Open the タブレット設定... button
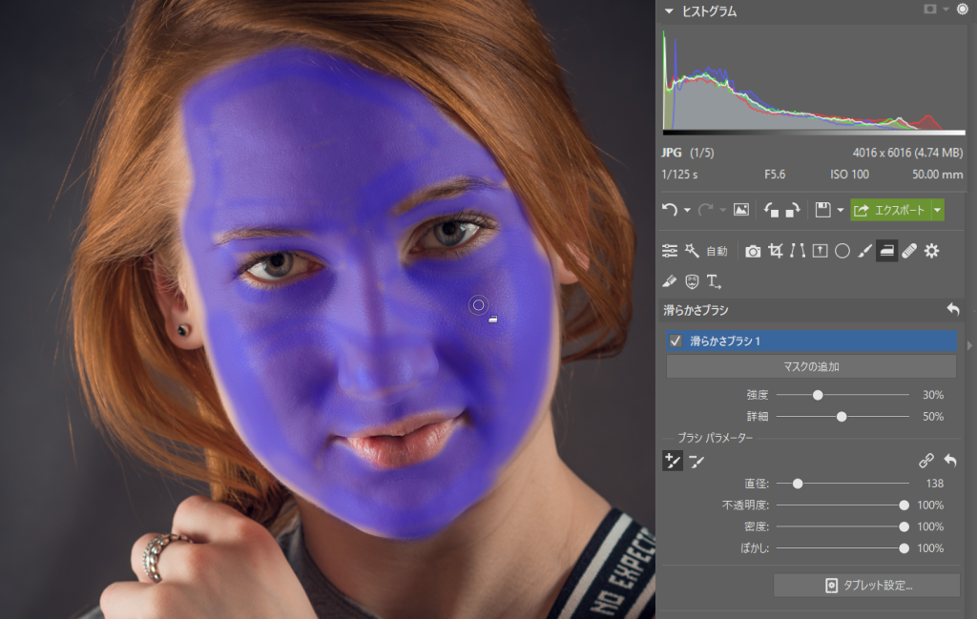Image resolution: width=977 pixels, height=619 pixels. click(866, 586)
